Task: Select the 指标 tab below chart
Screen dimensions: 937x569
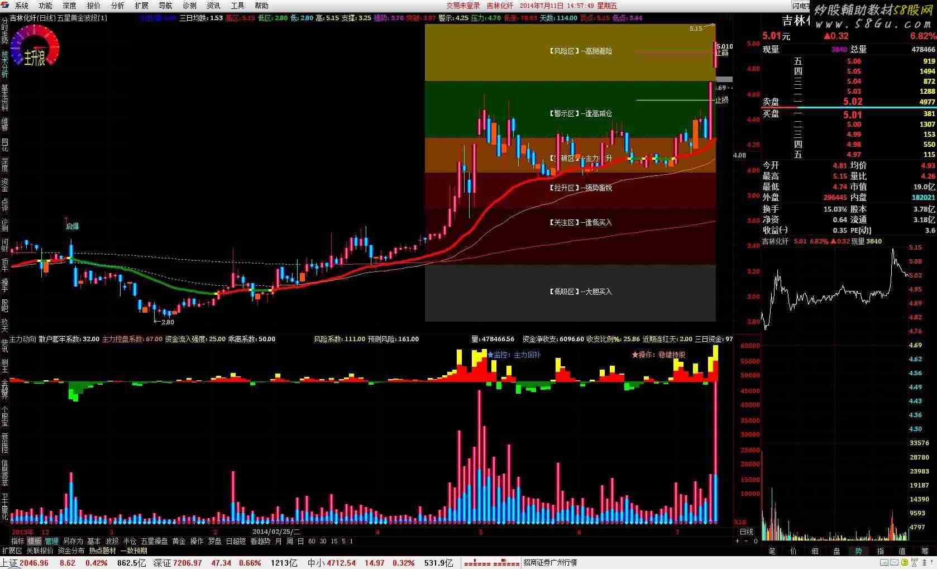Action: click(18, 541)
